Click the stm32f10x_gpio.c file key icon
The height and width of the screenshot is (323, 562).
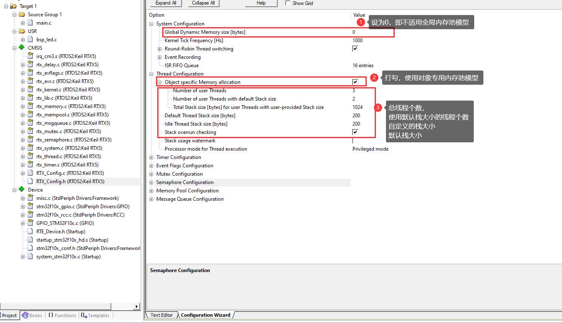point(30,206)
